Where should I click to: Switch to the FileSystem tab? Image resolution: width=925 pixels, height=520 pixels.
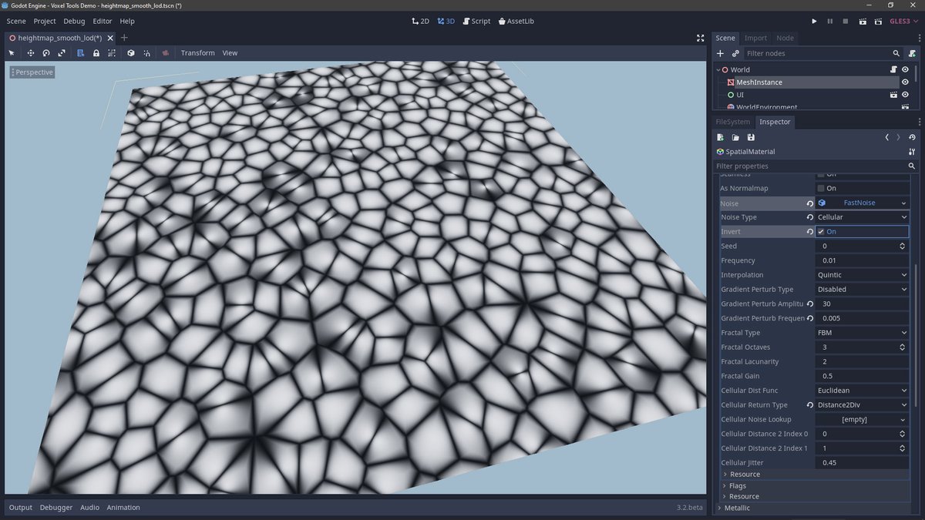click(x=732, y=122)
